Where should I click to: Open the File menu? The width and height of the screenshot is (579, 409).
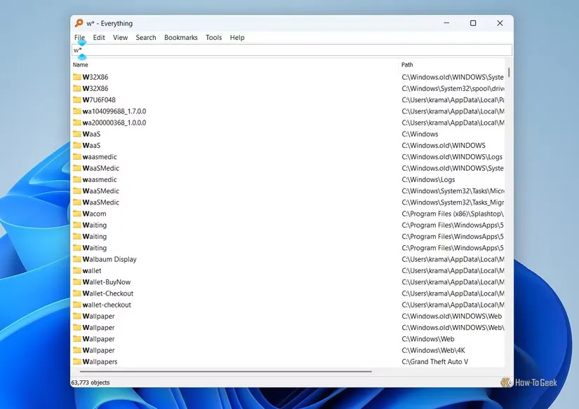(79, 37)
